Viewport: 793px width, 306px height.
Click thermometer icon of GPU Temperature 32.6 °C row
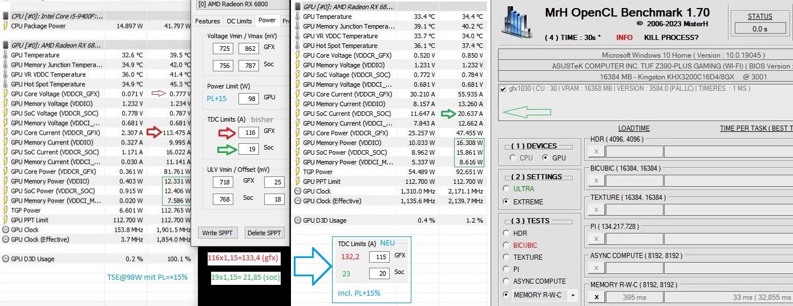(x=6, y=55)
